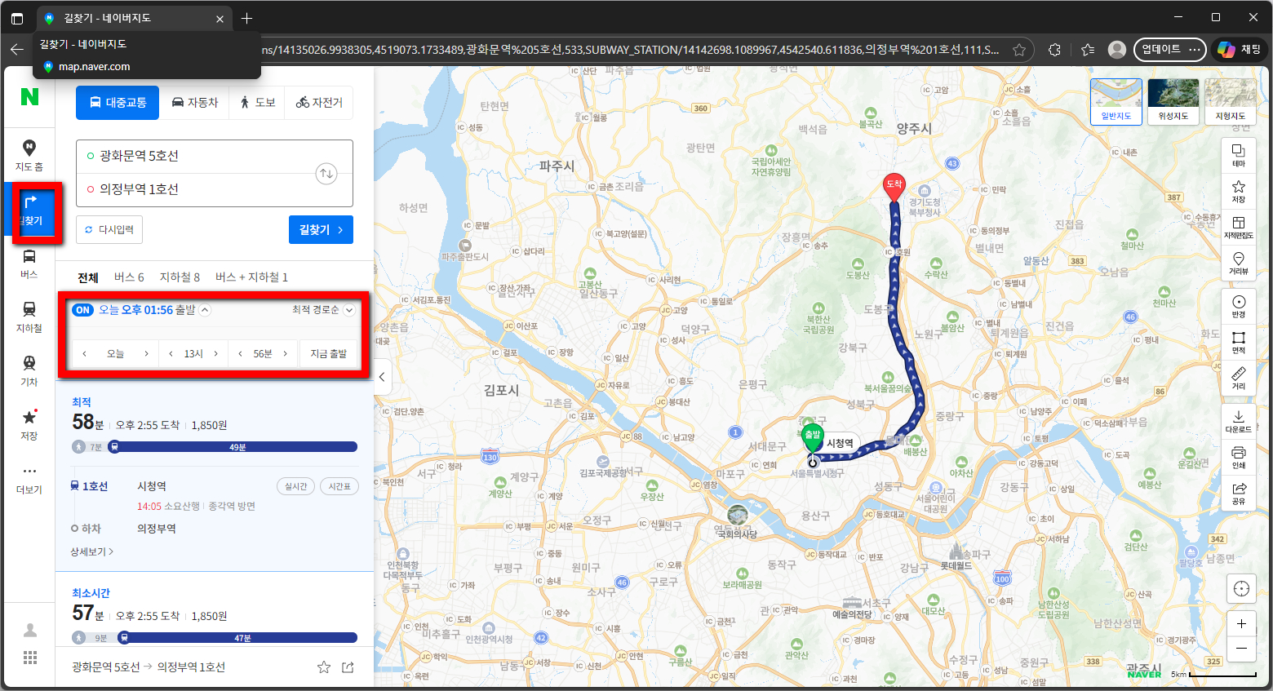Viewport: 1273px width, 691px height.
Task: Click 47분 route progress bar
Action: pyautogui.click(x=237, y=638)
